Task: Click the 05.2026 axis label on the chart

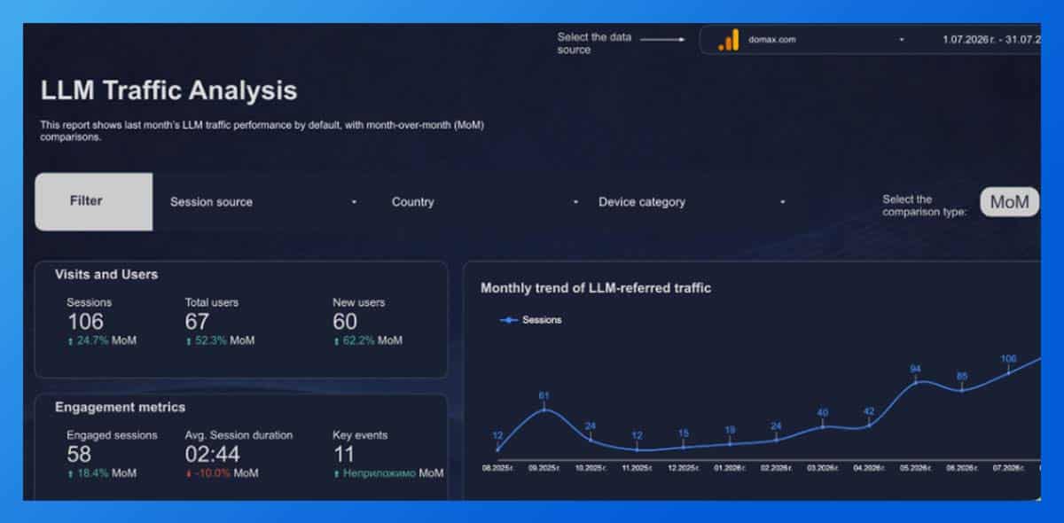Action: coord(916,466)
